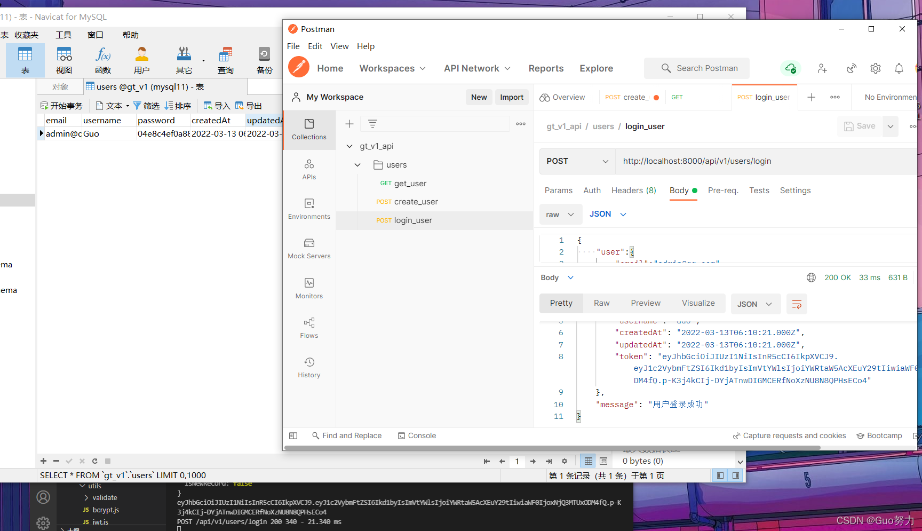Click Navicat 筛选 filter button
This screenshot has height=531, width=922.
146,106
